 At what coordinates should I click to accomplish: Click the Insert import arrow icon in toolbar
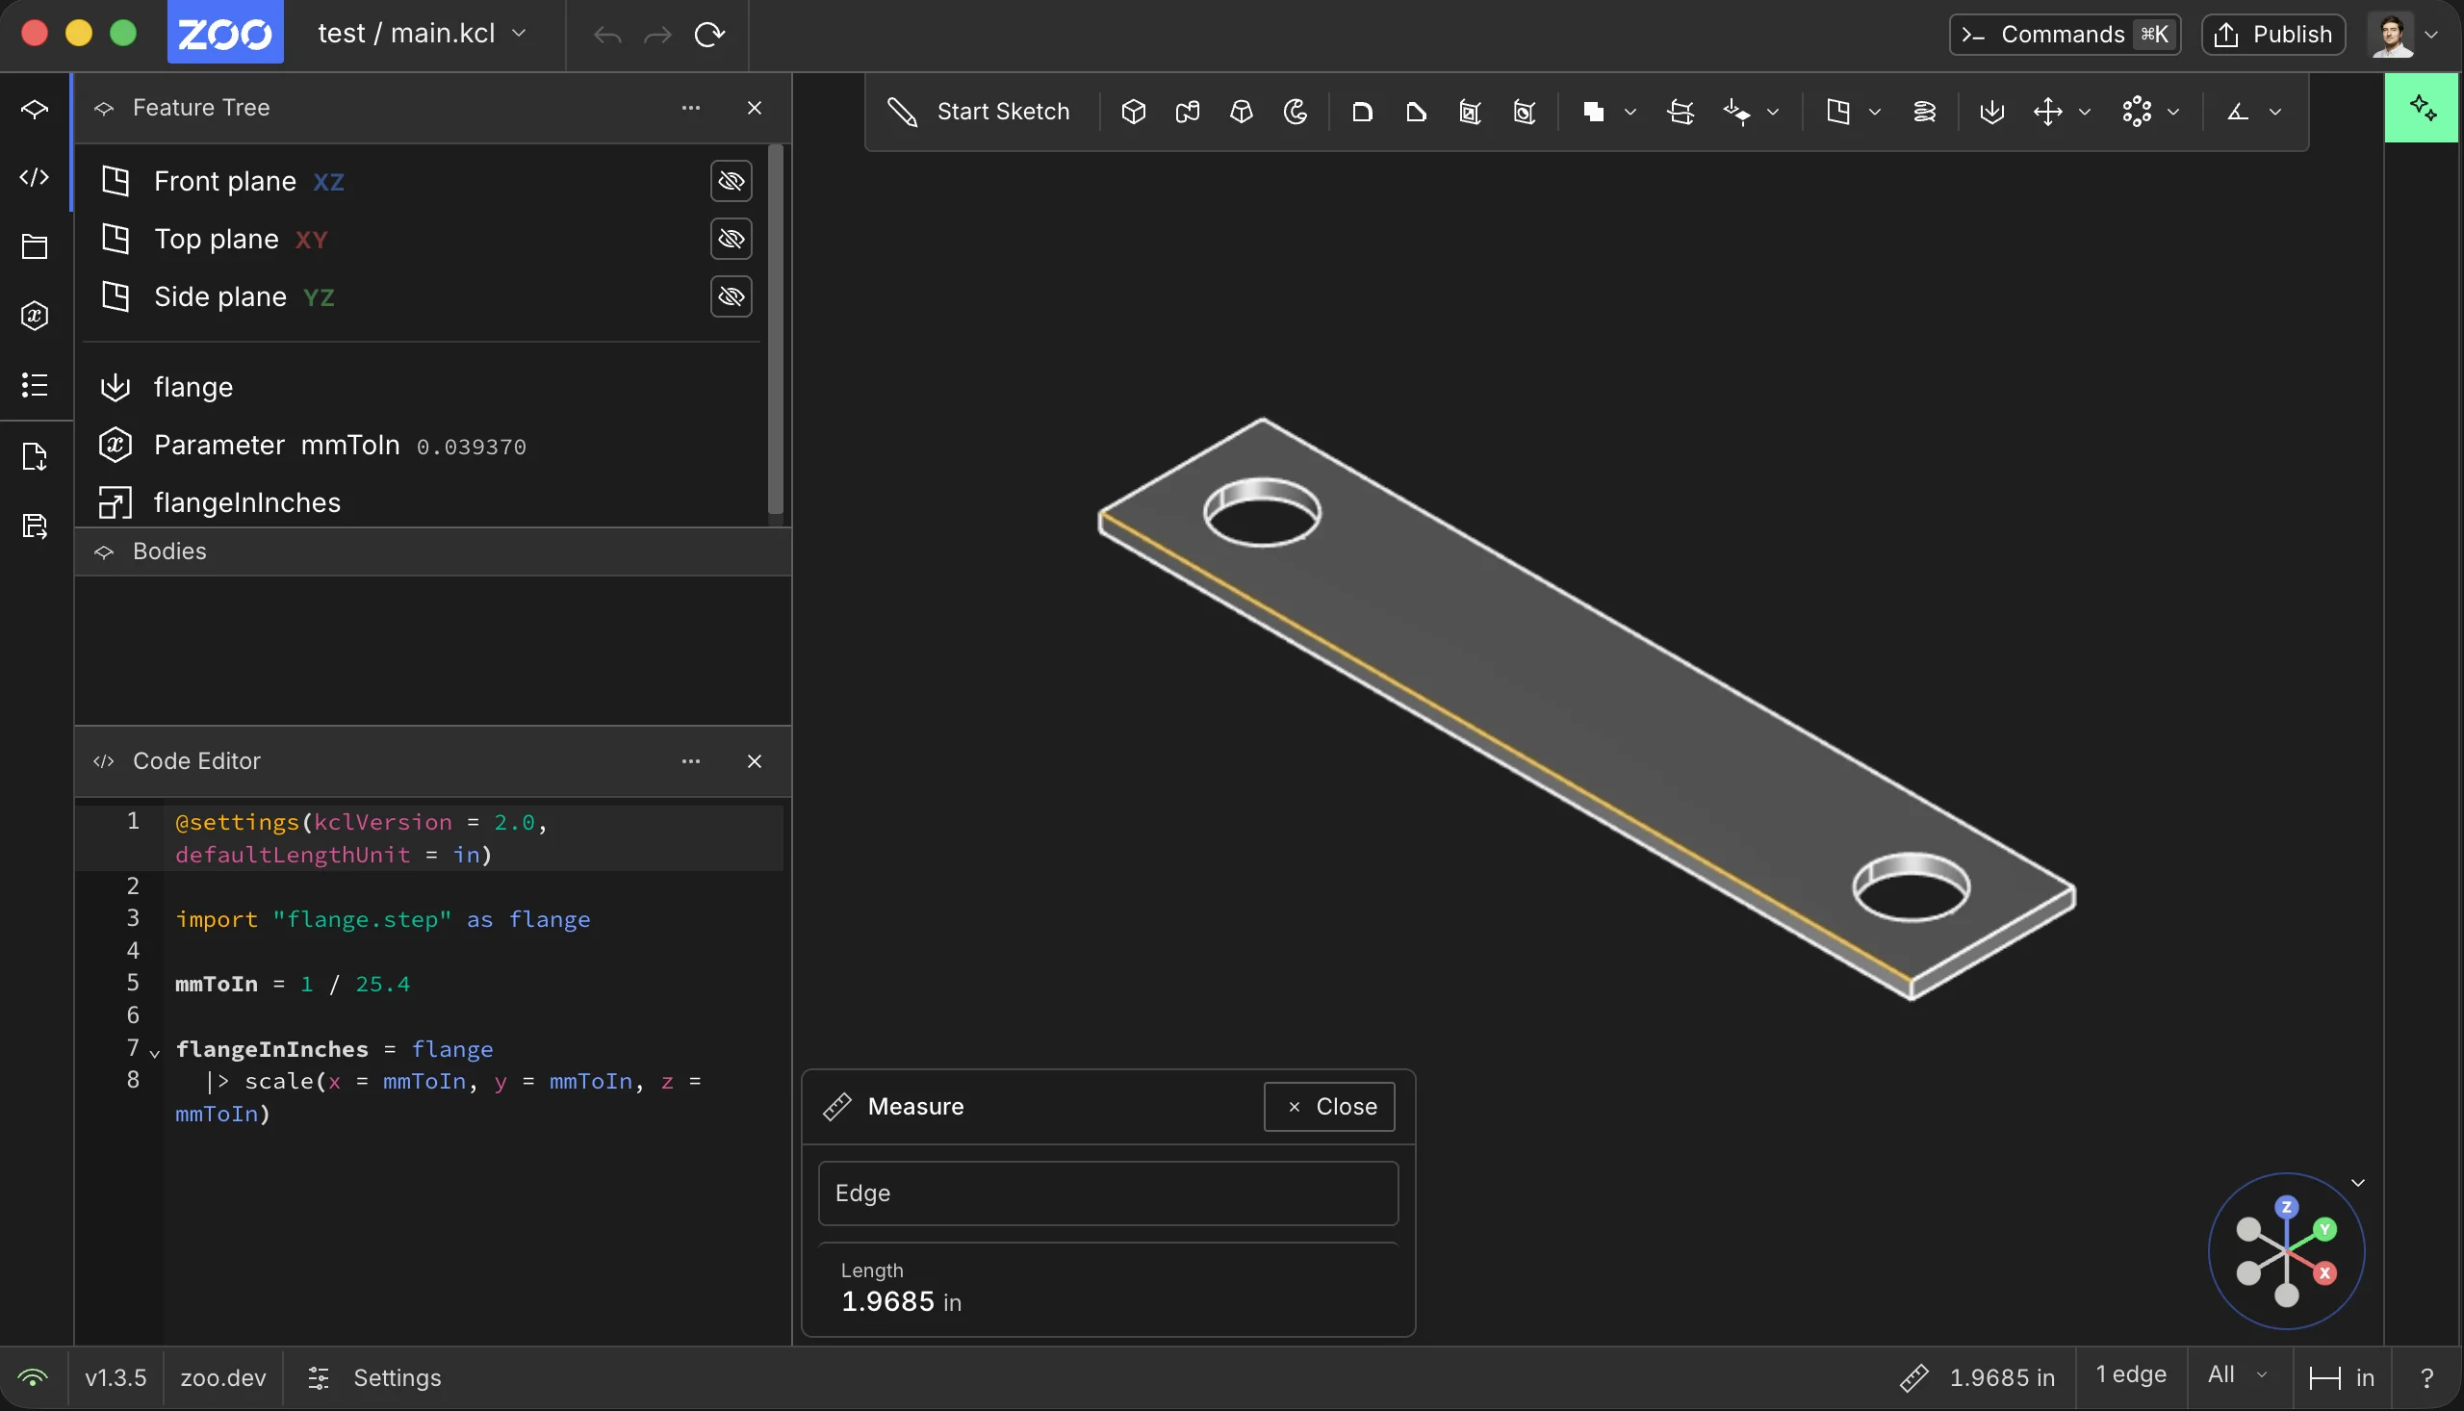[1991, 112]
